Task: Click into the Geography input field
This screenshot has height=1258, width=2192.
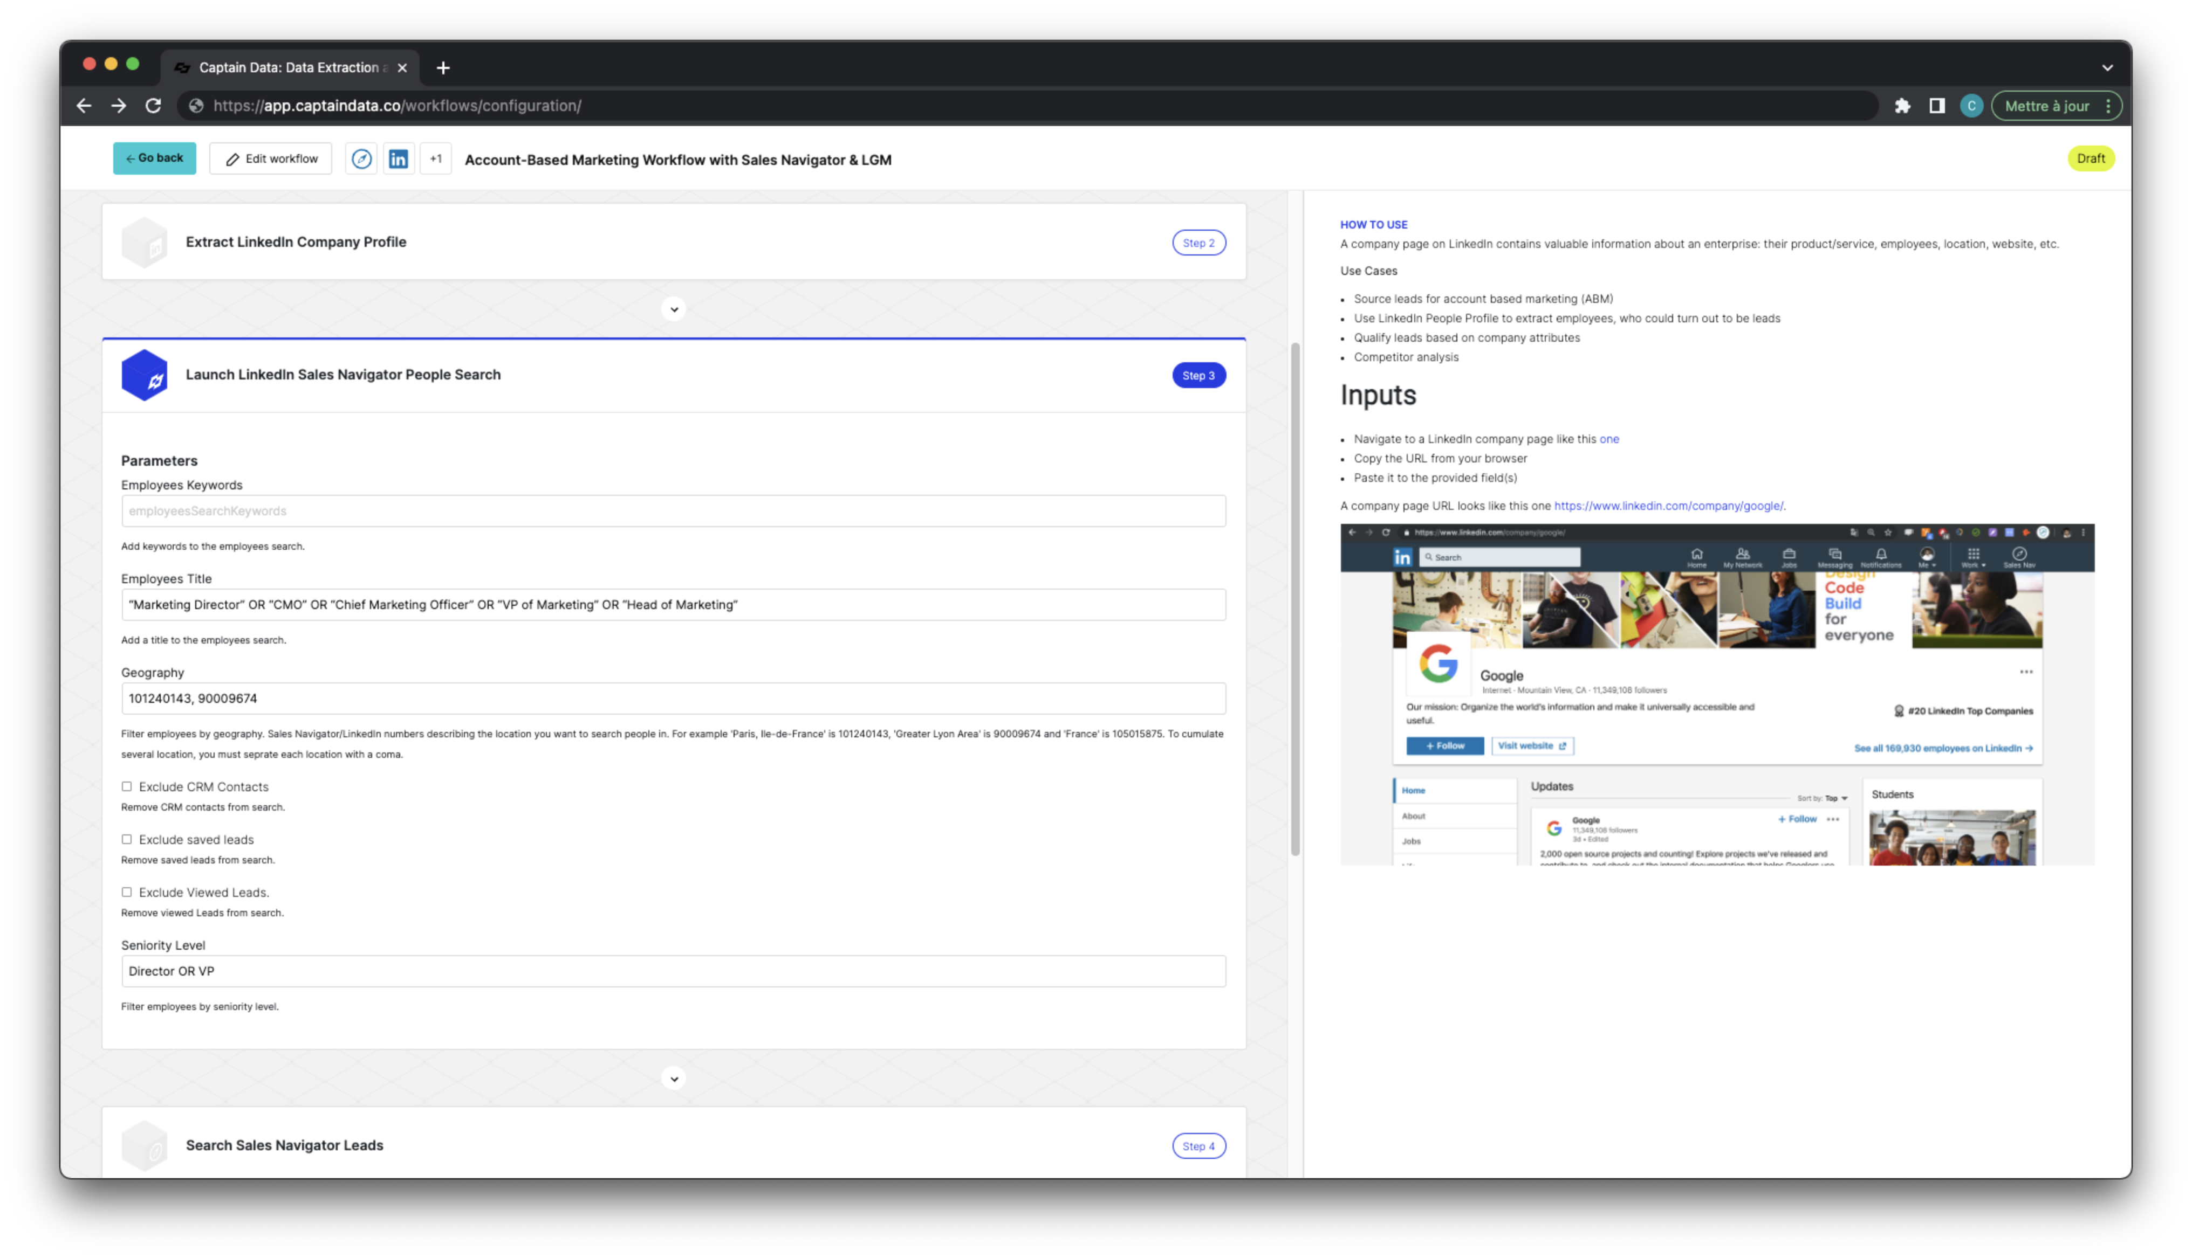Action: (x=673, y=698)
